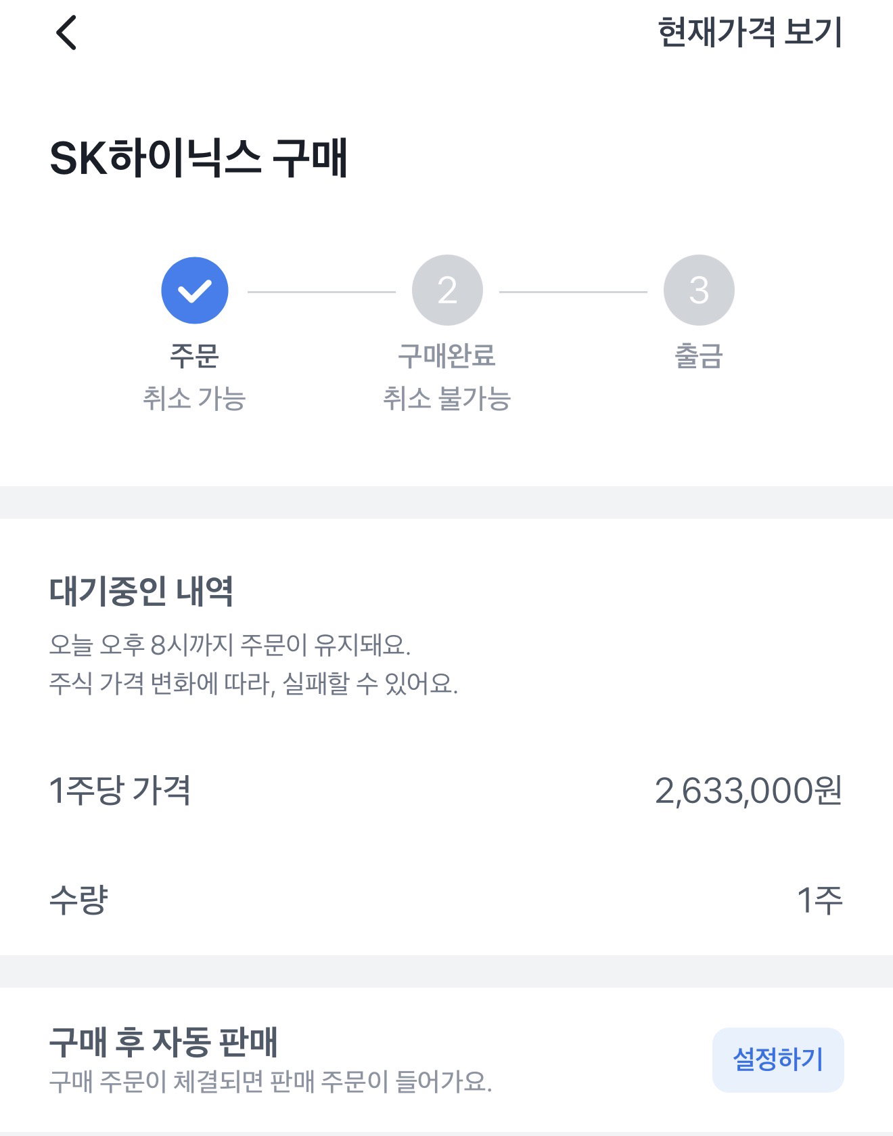The image size is (893, 1136).
Task: Click the blue checkmark step circle
Action: tap(195, 290)
